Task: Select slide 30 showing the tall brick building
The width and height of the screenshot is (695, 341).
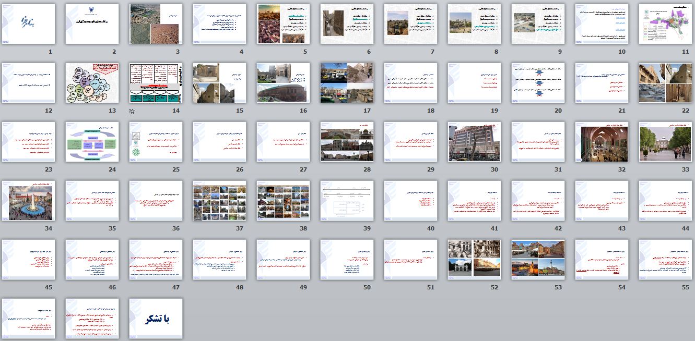Action: click(474, 142)
